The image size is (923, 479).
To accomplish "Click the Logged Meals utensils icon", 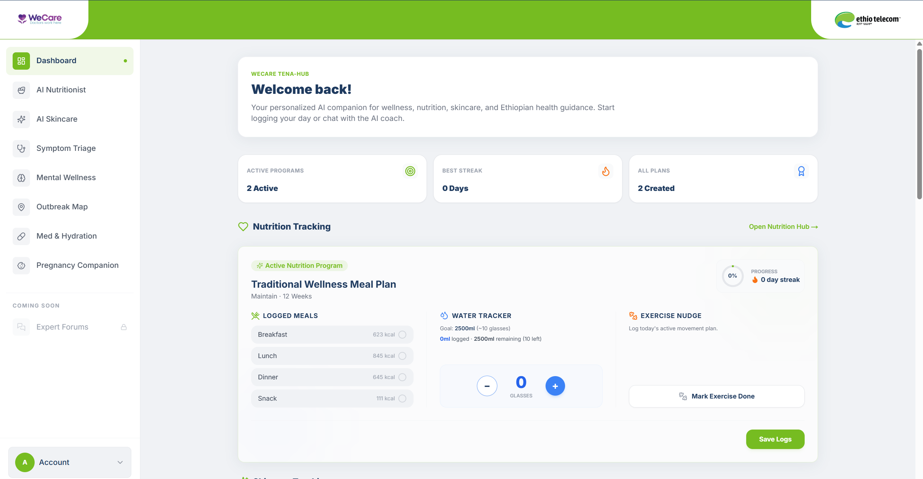I will (x=255, y=316).
